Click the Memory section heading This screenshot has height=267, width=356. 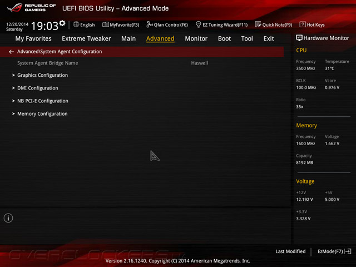[x=306, y=125]
